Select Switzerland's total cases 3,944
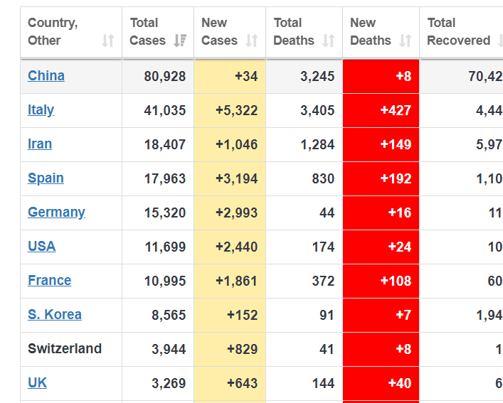Image resolution: width=503 pixels, height=403 pixels. (169, 350)
